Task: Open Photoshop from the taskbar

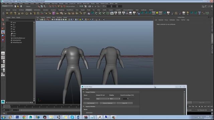Action: tap(17, 117)
